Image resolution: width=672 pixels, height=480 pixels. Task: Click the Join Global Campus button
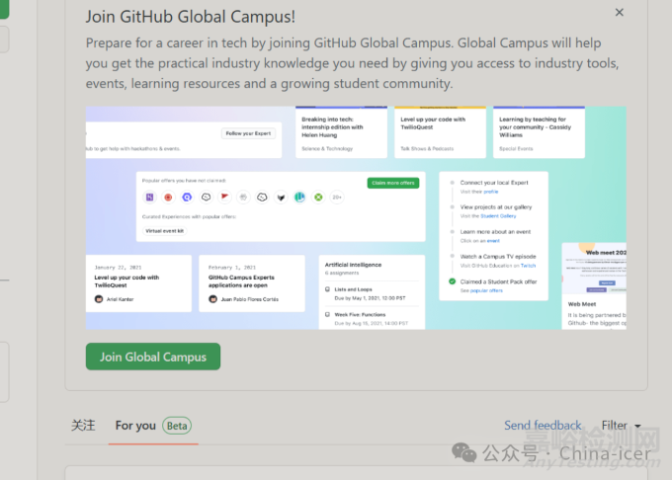[153, 357]
